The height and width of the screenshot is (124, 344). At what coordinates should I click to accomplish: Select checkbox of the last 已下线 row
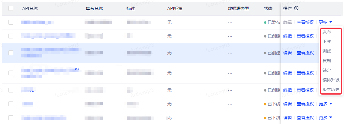(11, 118)
